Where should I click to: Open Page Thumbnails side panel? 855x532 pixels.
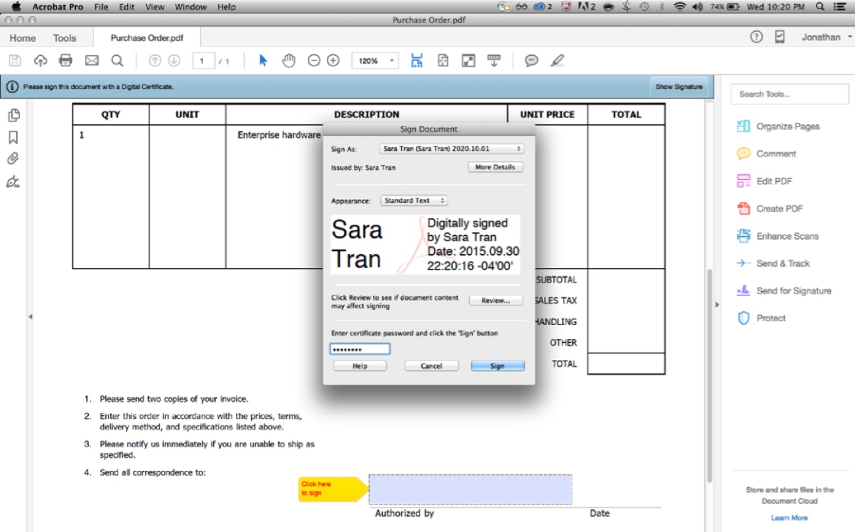[13, 116]
